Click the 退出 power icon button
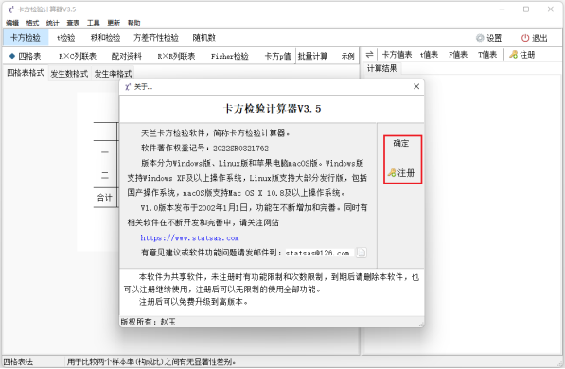This screenshot has height=369, width=565. click(x=535, y=38)
